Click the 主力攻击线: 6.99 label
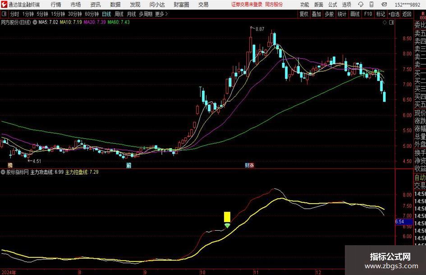Viewport: 426px width, 275px height. click(x=47, y=172)
